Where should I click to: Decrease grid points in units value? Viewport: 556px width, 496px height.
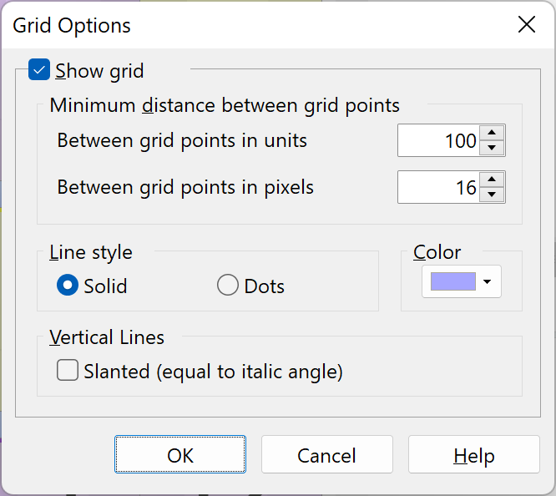(x=492, y=148)
